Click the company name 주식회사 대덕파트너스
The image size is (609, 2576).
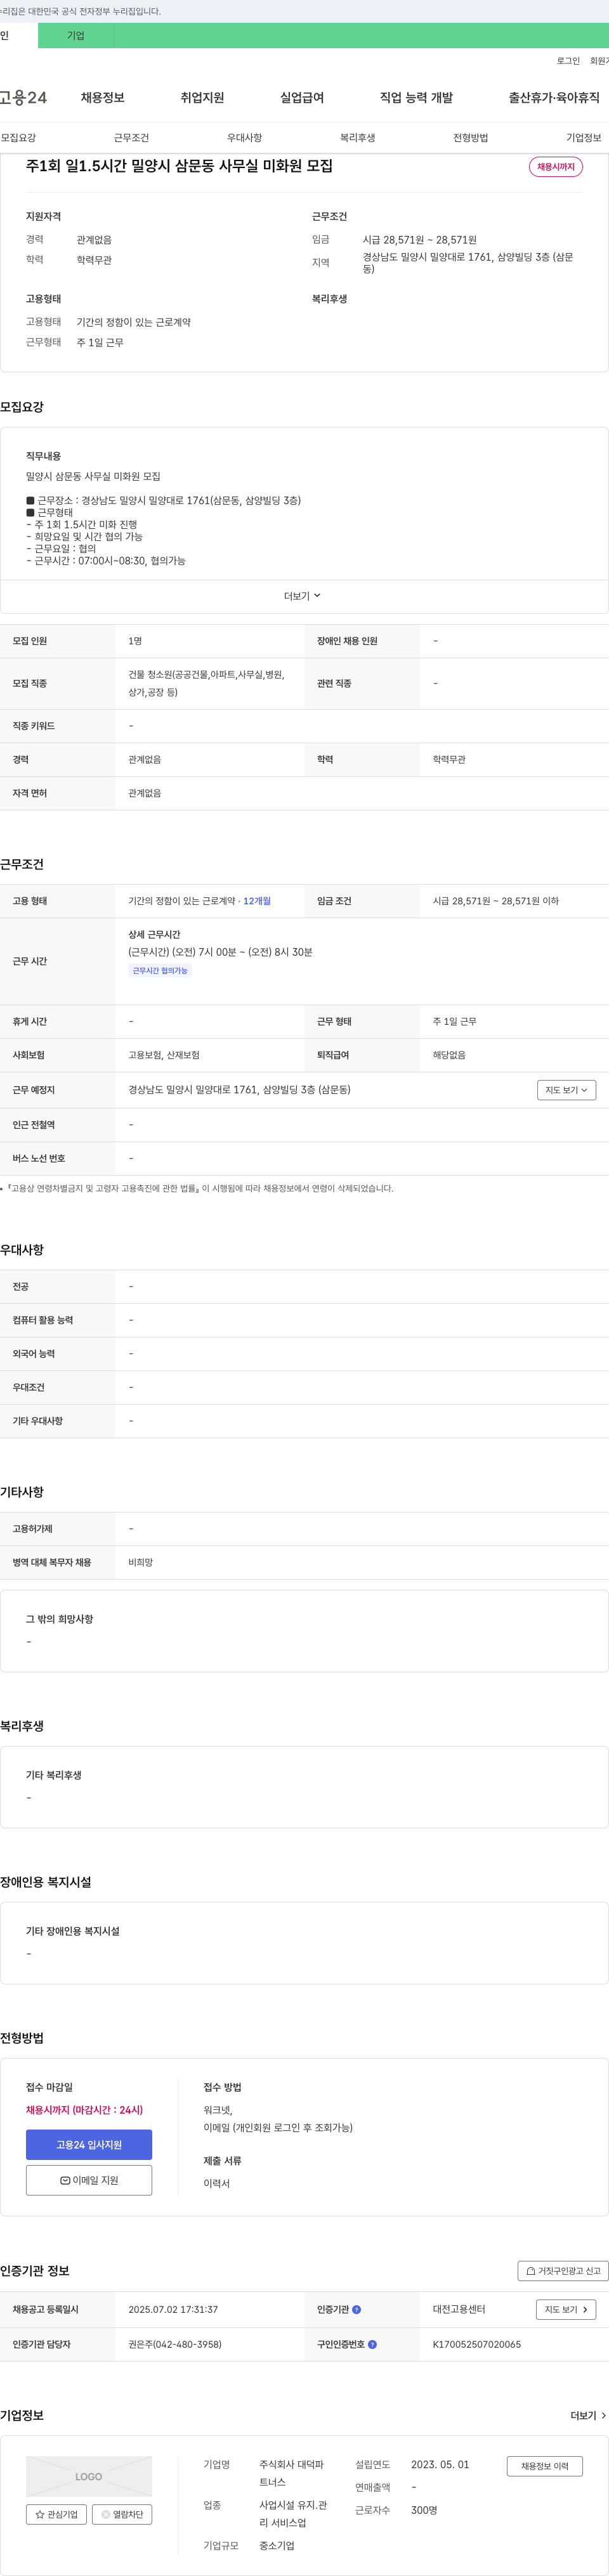point(292,2473)
